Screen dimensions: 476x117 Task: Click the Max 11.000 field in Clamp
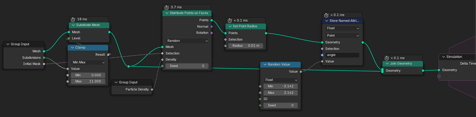tap(88, 81)
